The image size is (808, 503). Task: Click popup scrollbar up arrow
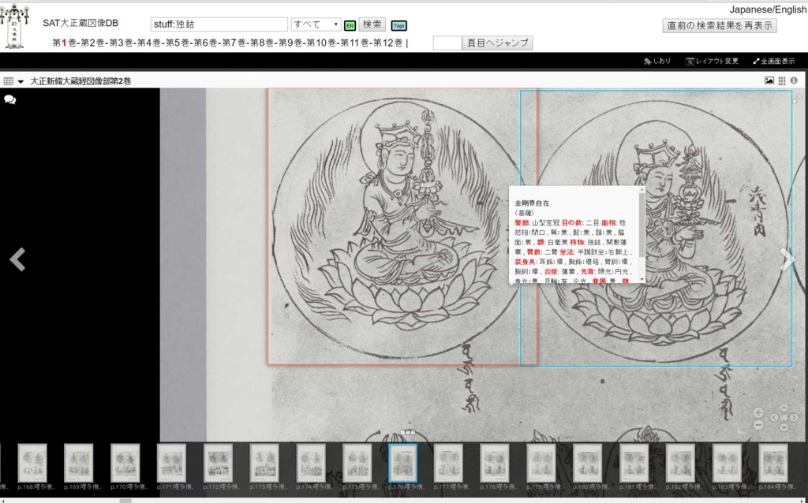[642, 190]
